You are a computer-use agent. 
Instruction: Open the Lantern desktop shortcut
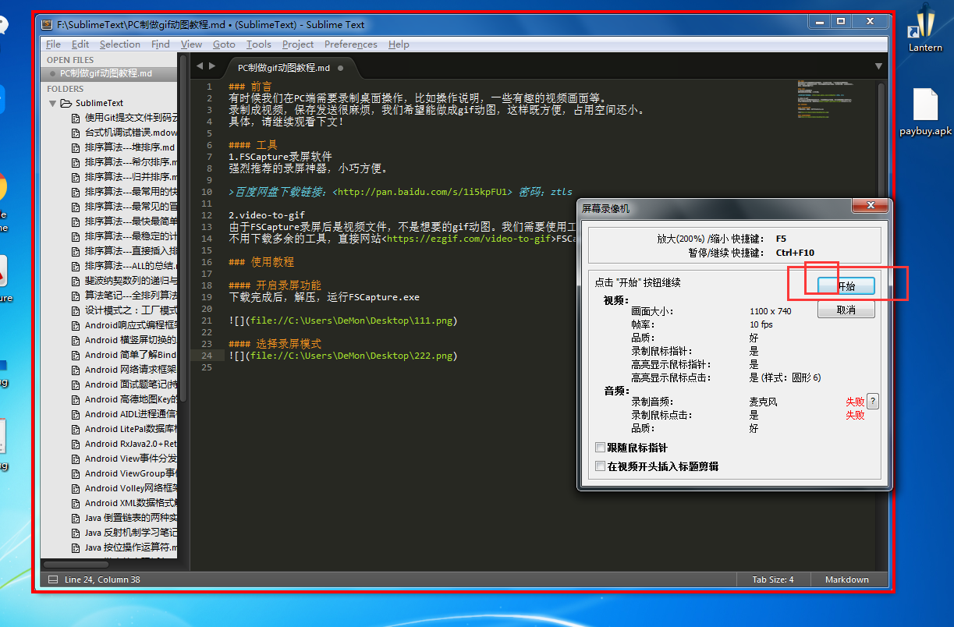[925, 29]
